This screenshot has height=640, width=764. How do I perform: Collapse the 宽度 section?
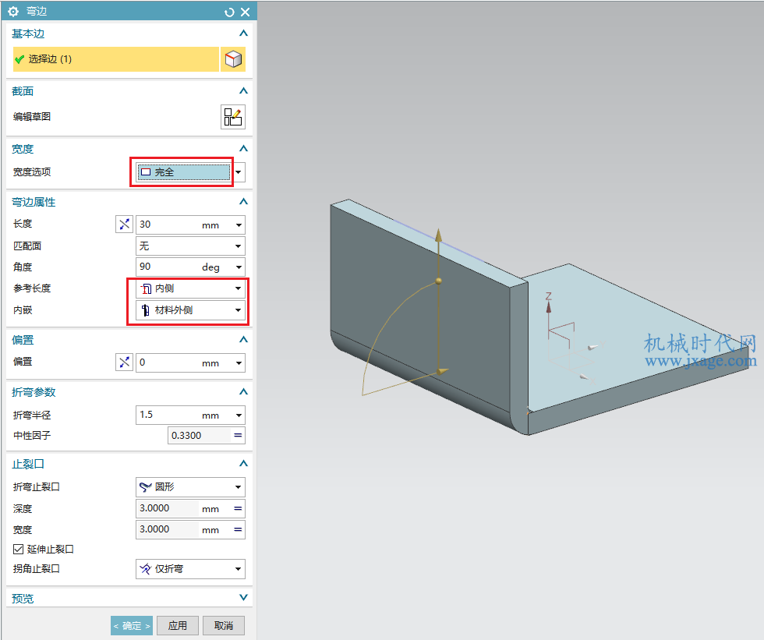click(x=243, y=149)
